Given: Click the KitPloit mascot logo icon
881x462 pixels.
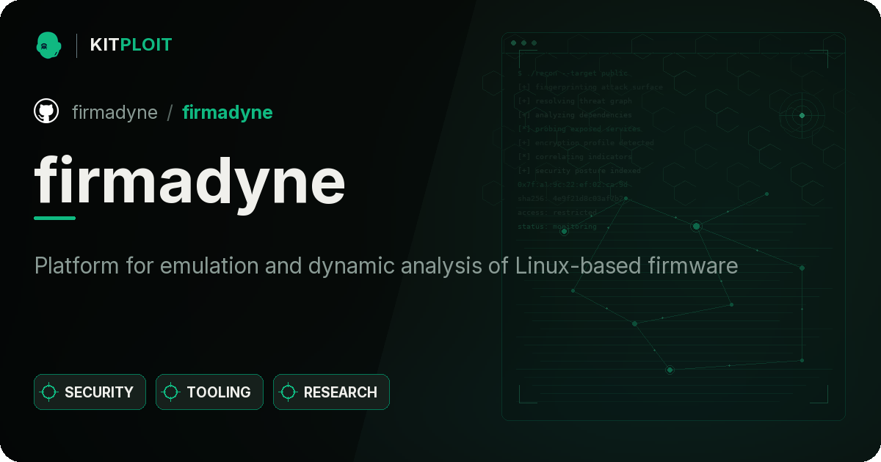Looking at the screenshot, I should (x=48, y=45).
